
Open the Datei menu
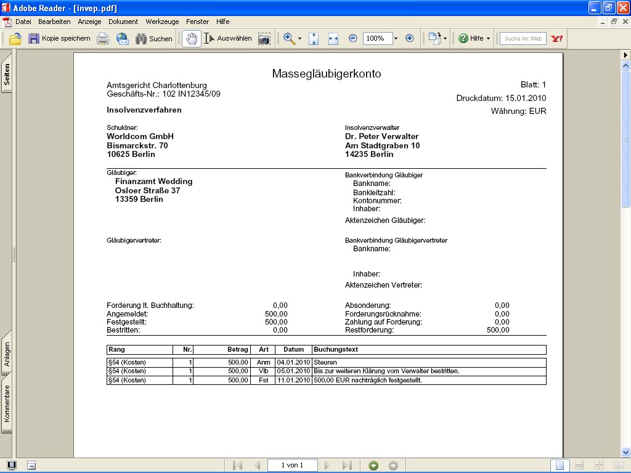pos(23,22)
